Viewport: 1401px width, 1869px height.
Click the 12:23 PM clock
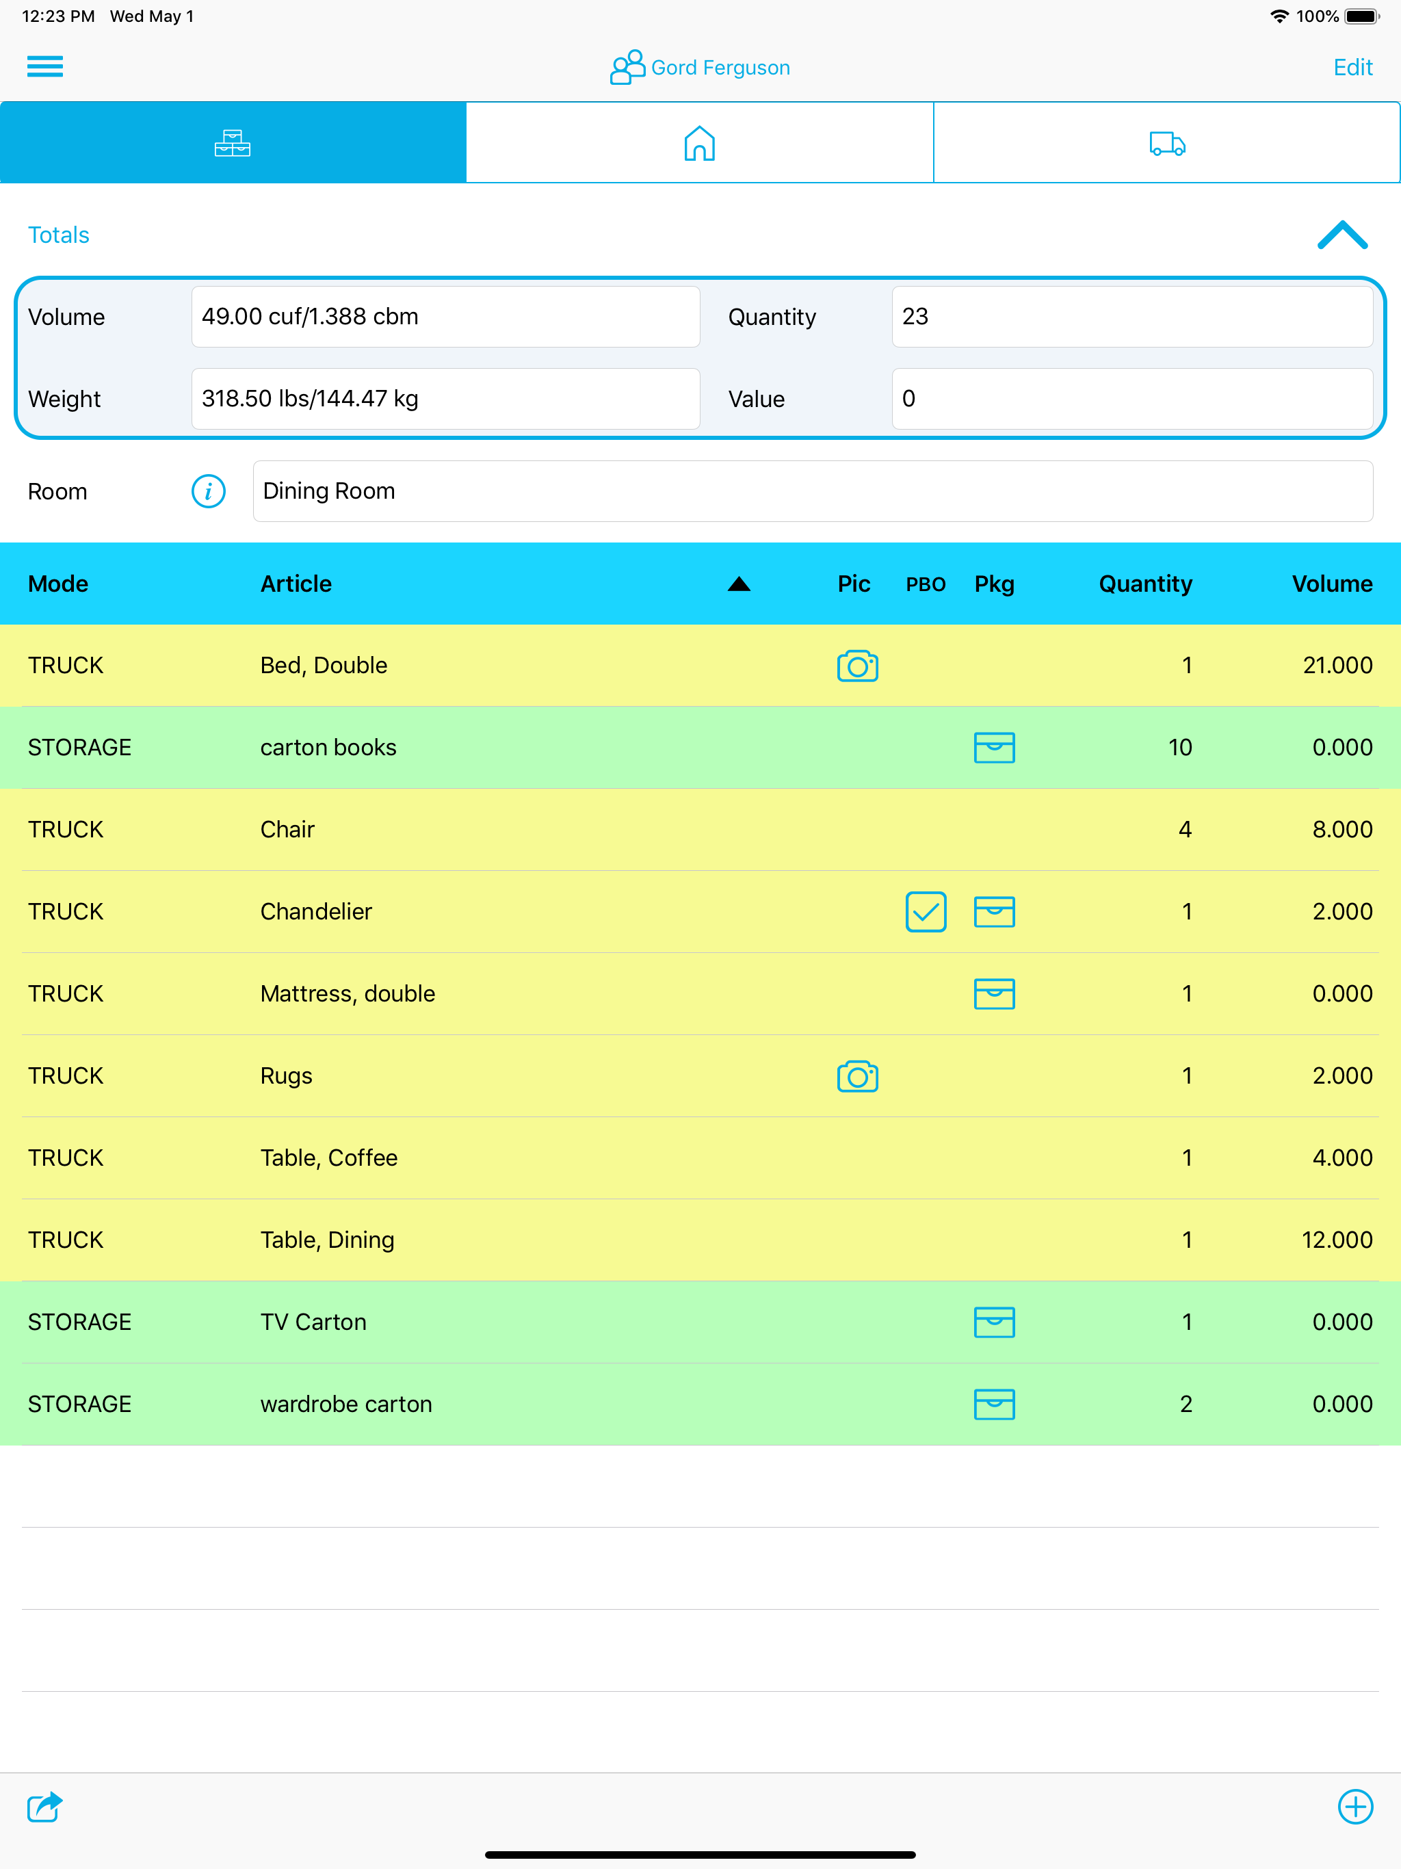(x=58, y=16)
